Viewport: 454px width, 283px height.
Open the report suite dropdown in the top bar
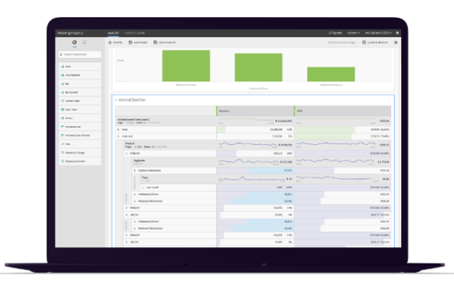[x=378, y=33]
